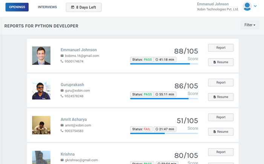
Task: Open Resume for Emmanuel Johnson
Action: point(221,62)
